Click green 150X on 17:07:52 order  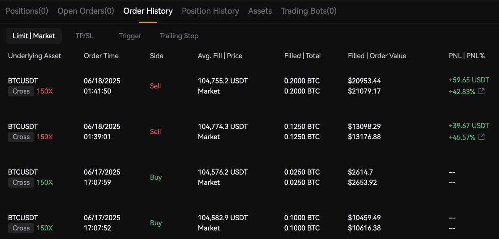tap(45, 228)
